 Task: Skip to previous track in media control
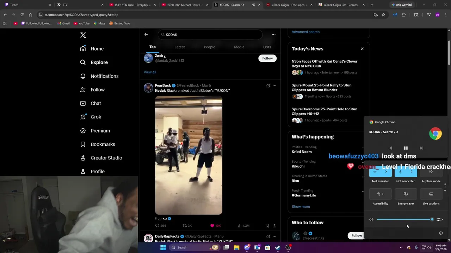click(x=390, y=148)
